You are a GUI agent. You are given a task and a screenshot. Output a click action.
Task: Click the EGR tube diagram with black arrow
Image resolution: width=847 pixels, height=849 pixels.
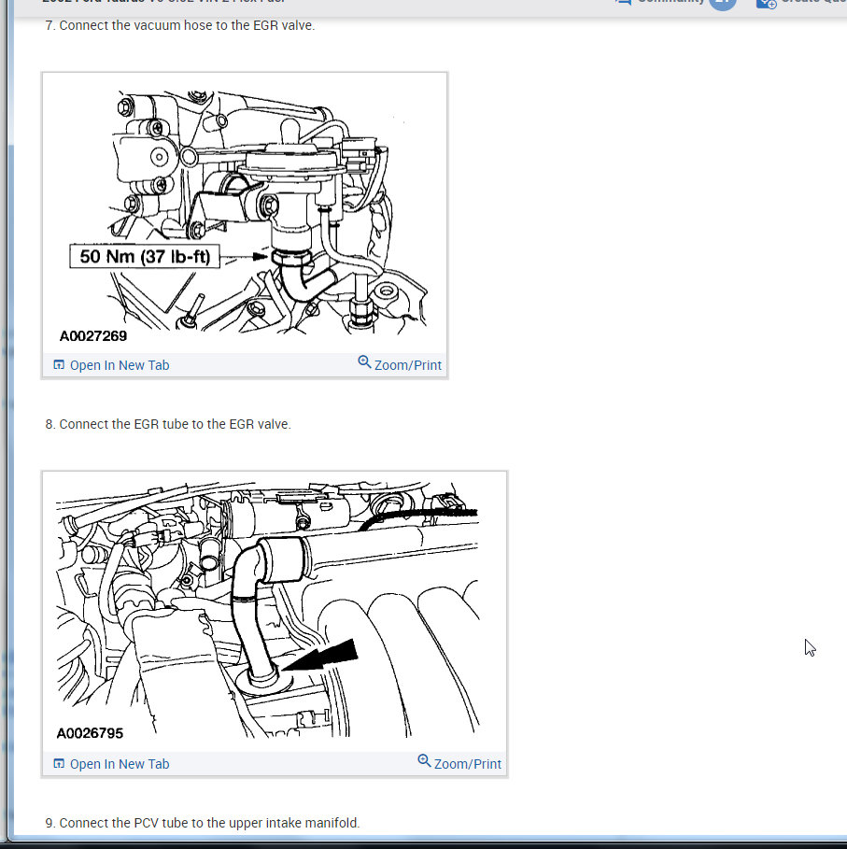pos(275,612)
